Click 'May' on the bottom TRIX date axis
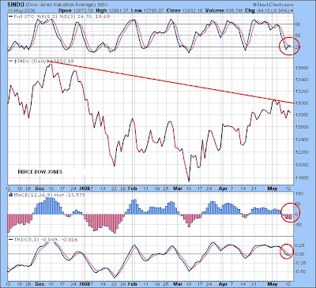 tap(273, 284)
